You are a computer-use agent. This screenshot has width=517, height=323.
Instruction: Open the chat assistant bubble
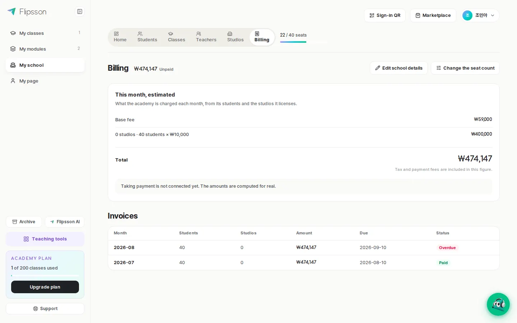pos(498,304)
